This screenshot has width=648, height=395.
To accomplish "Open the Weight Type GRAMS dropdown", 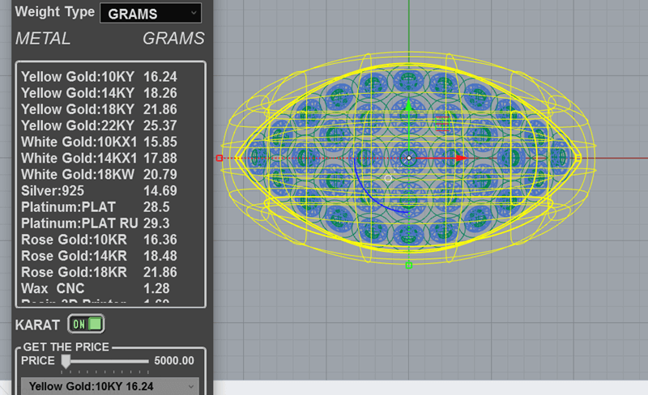I will [151, 13].
